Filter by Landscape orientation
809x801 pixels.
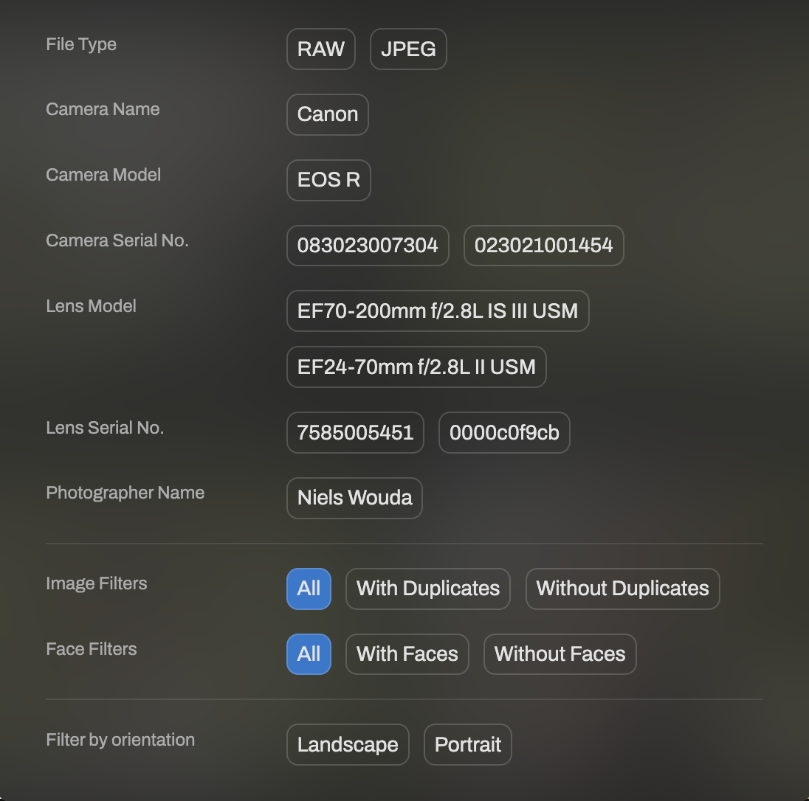348,744
